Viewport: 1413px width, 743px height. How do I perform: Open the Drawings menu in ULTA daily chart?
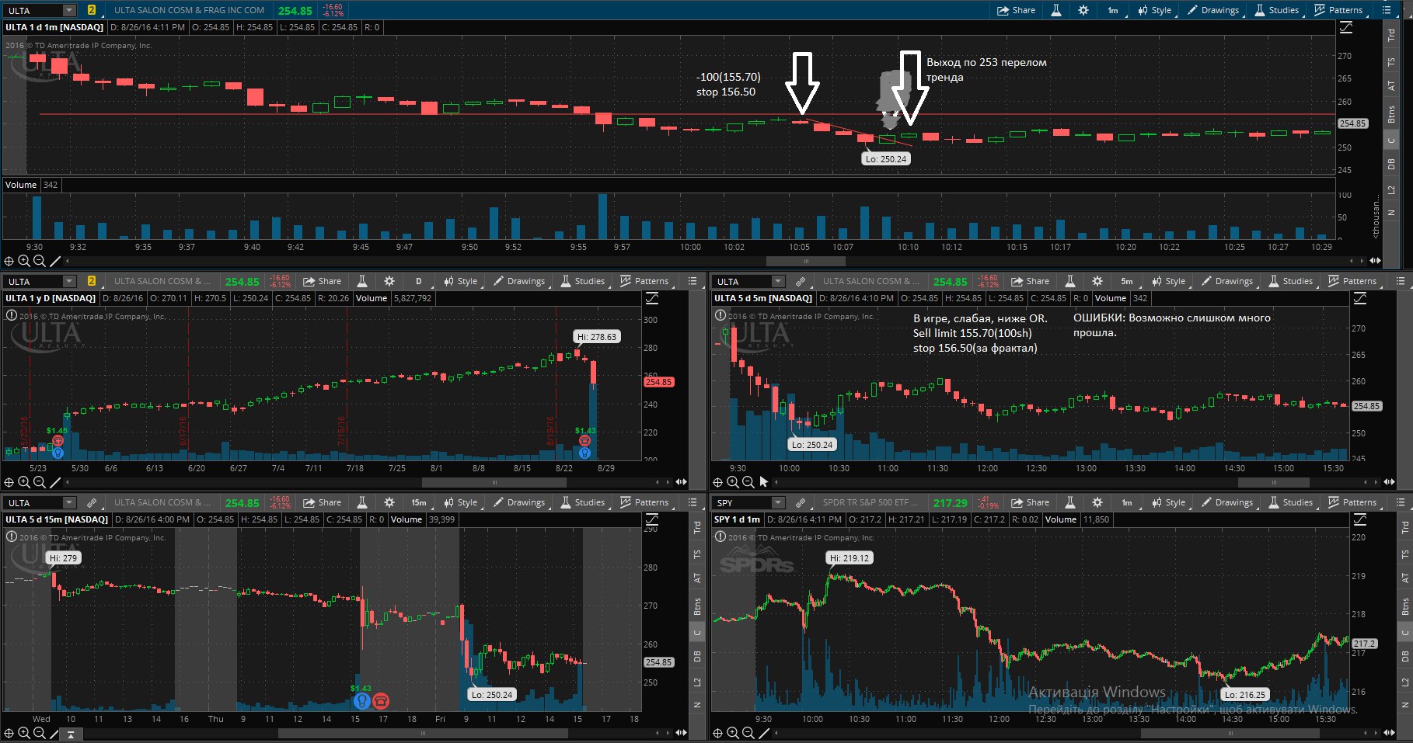pos(519,281)
